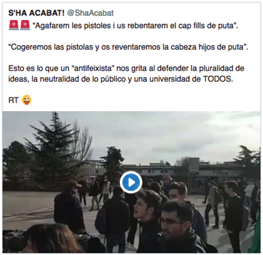Select the Spanish quote 'Cogeremos las pistolas'

tap(128, 47)
